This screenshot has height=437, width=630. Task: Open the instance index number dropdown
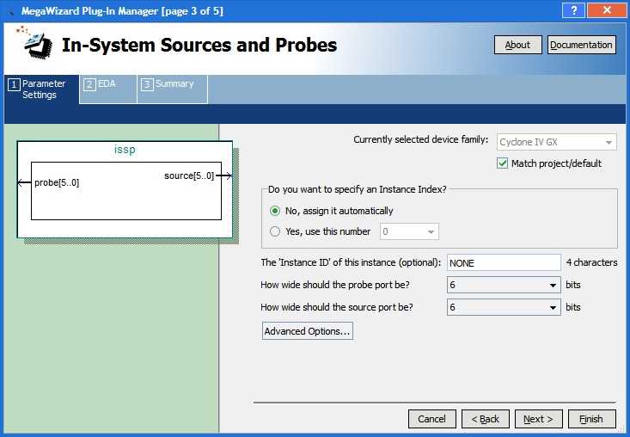pyautogui.click(x=409, y=231)
